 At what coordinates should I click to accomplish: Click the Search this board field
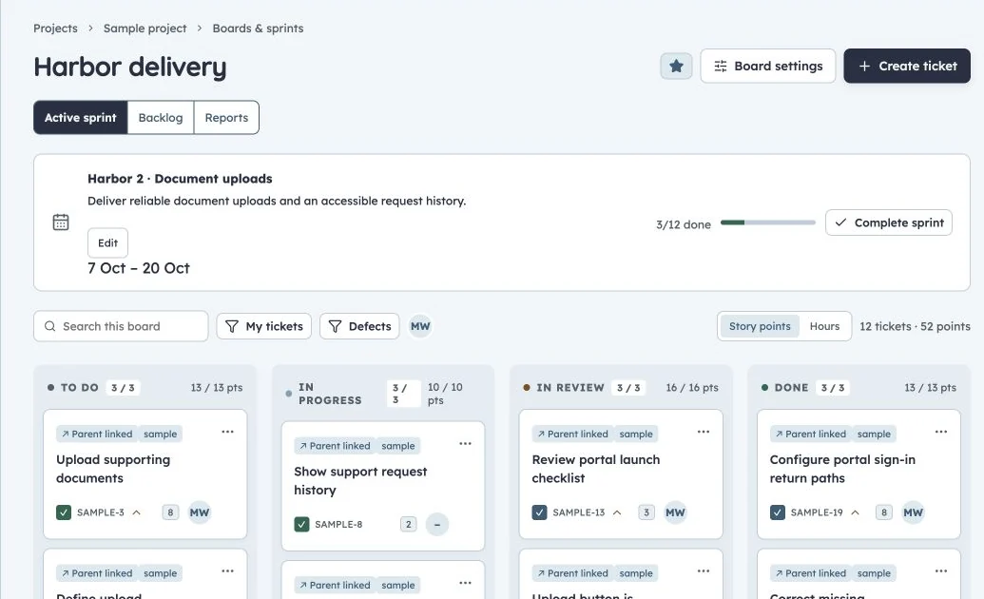(x=121, y=326)
